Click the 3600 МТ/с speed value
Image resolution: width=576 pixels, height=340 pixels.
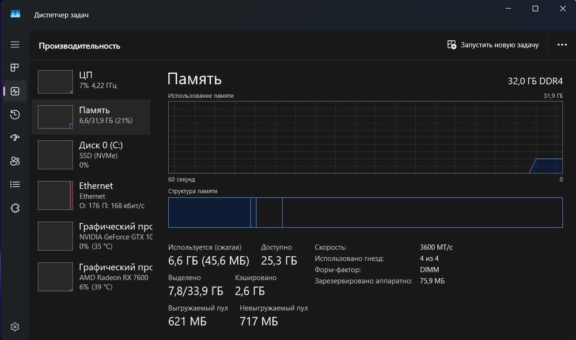click(x=436, y=247)
